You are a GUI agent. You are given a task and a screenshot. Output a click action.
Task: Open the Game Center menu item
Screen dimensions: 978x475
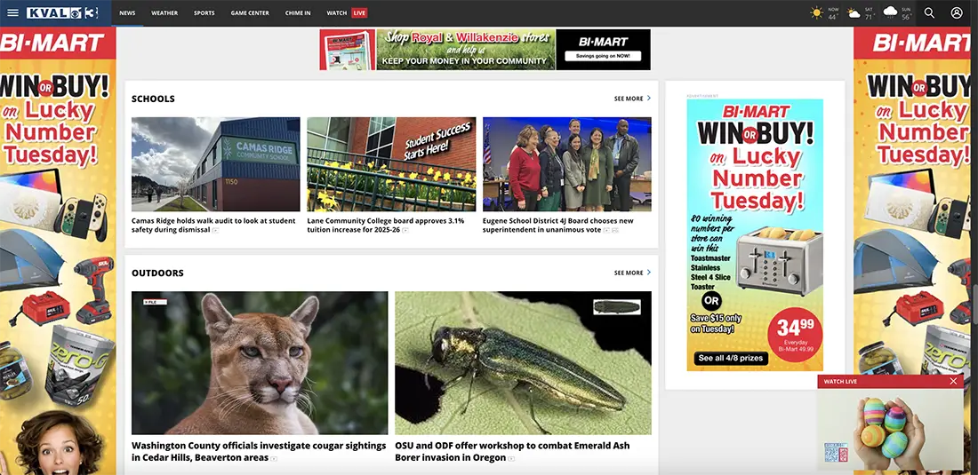coord(250,12)
